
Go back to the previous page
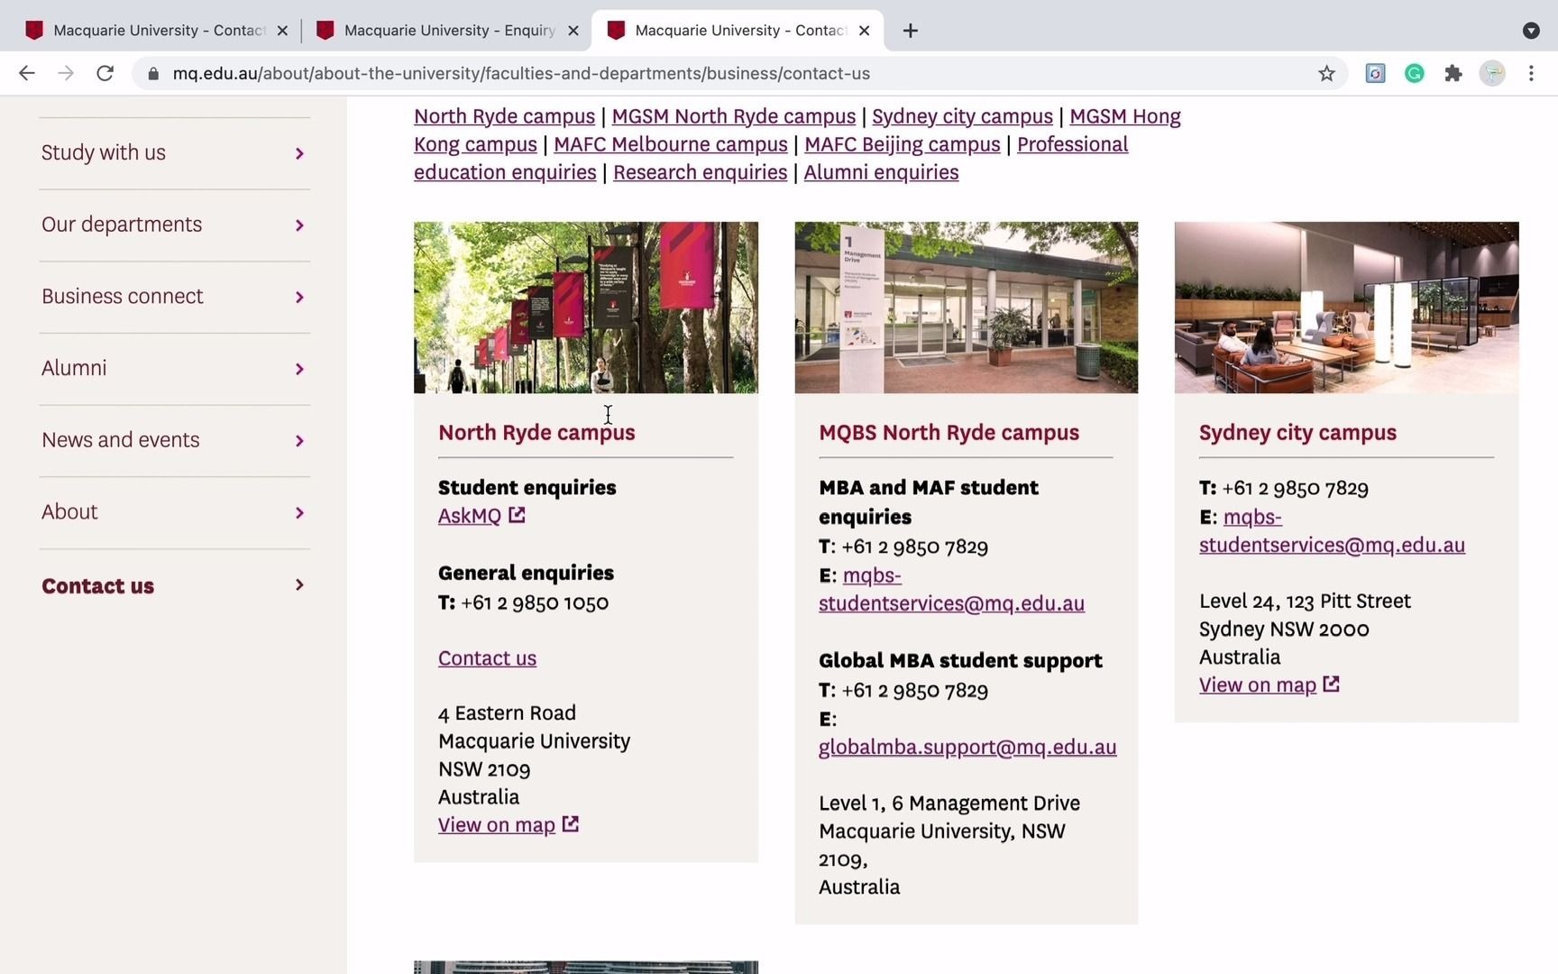(x=27, y=73)
